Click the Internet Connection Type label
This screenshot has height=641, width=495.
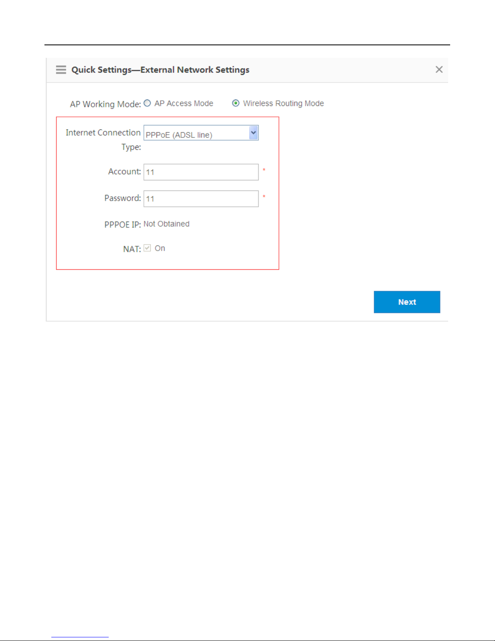[x=103, y=140]
